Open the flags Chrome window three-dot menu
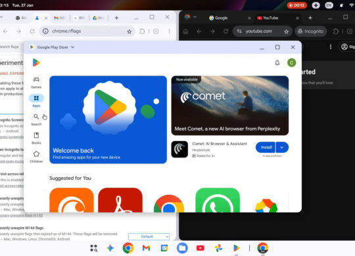 pos(170,32)
